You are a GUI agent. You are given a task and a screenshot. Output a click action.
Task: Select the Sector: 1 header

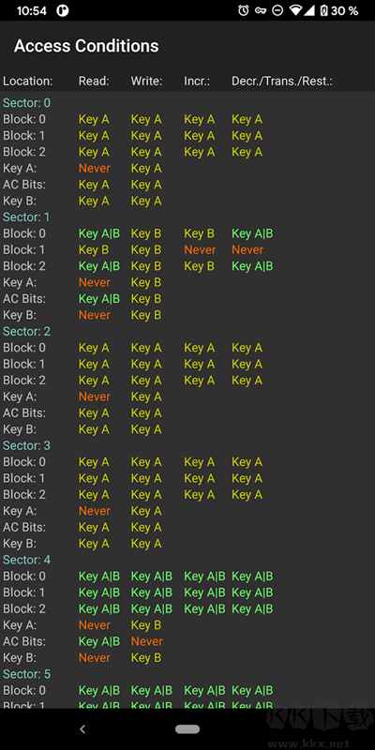click(27, 217)
